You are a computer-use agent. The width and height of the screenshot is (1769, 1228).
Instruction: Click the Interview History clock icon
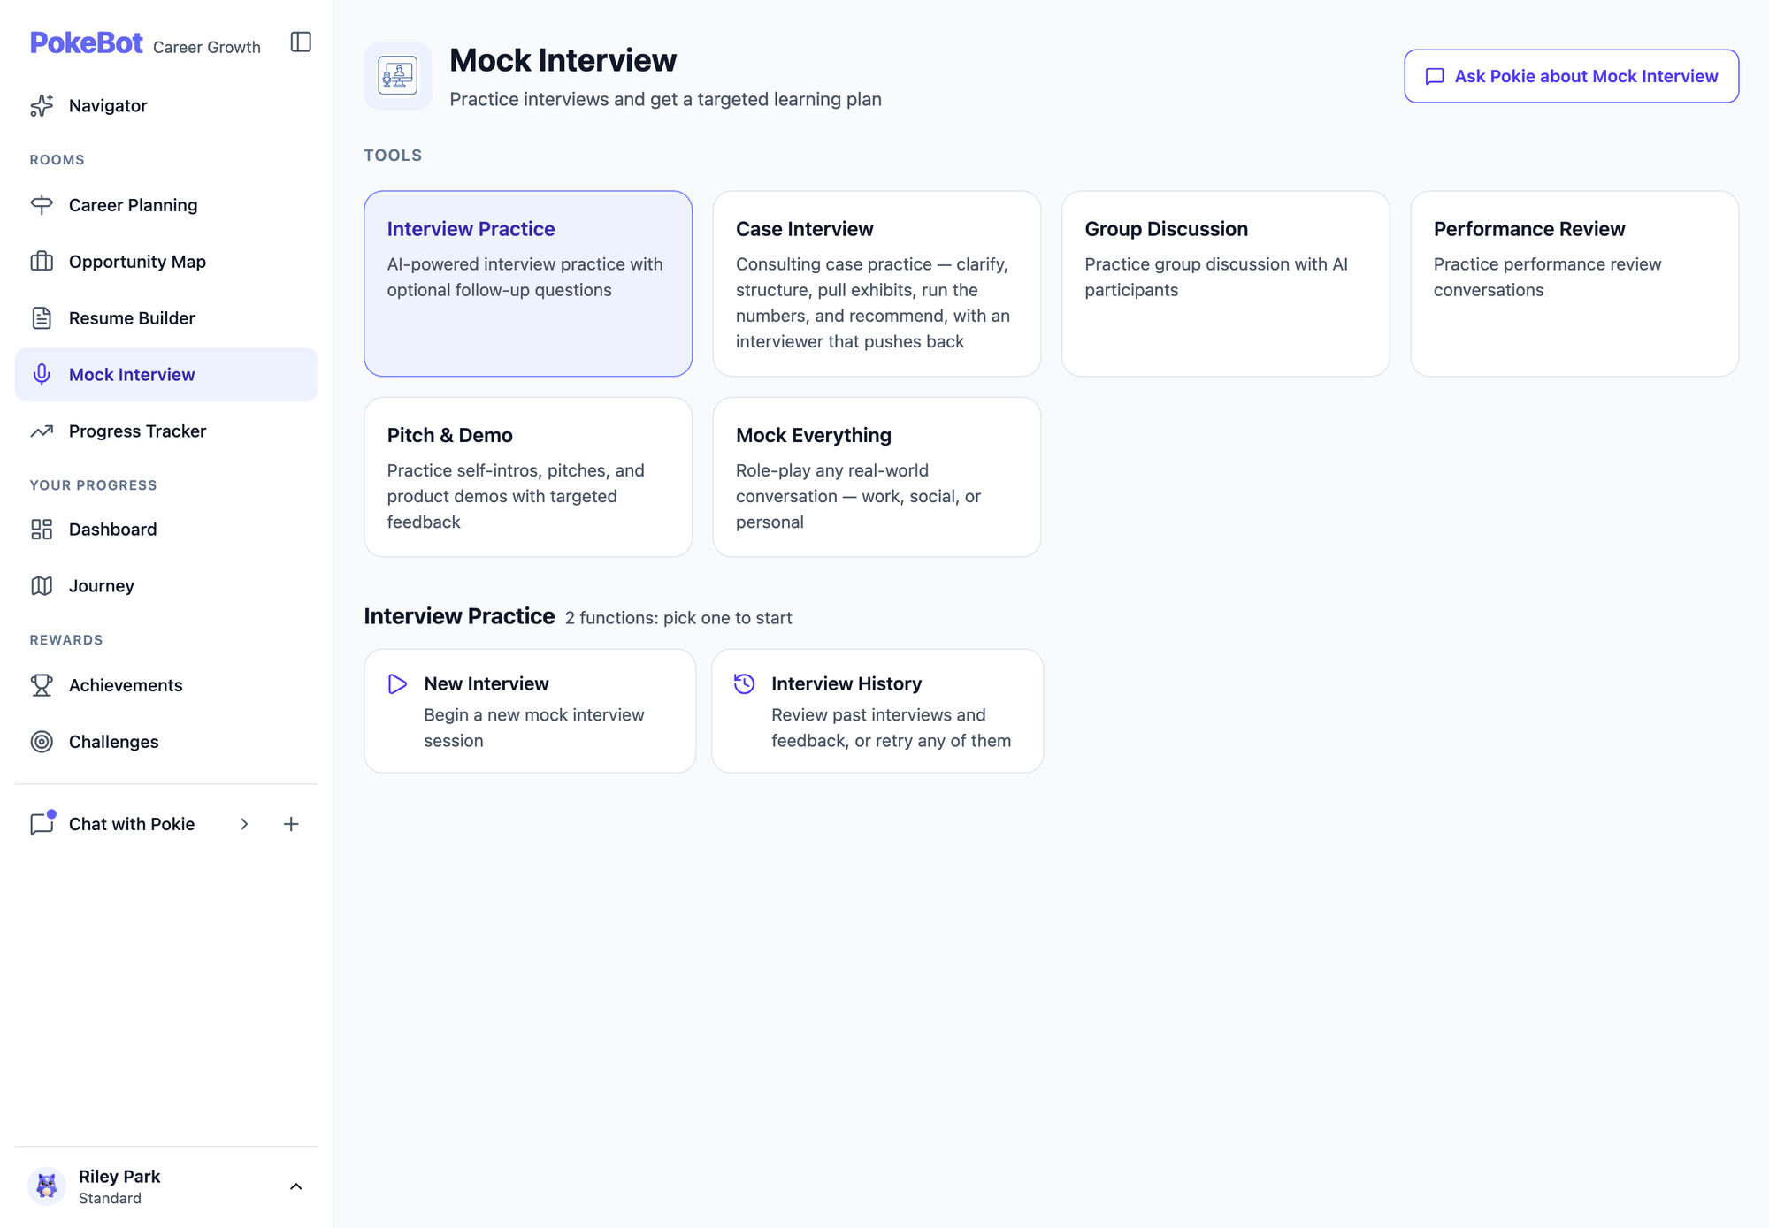[745, 683]
